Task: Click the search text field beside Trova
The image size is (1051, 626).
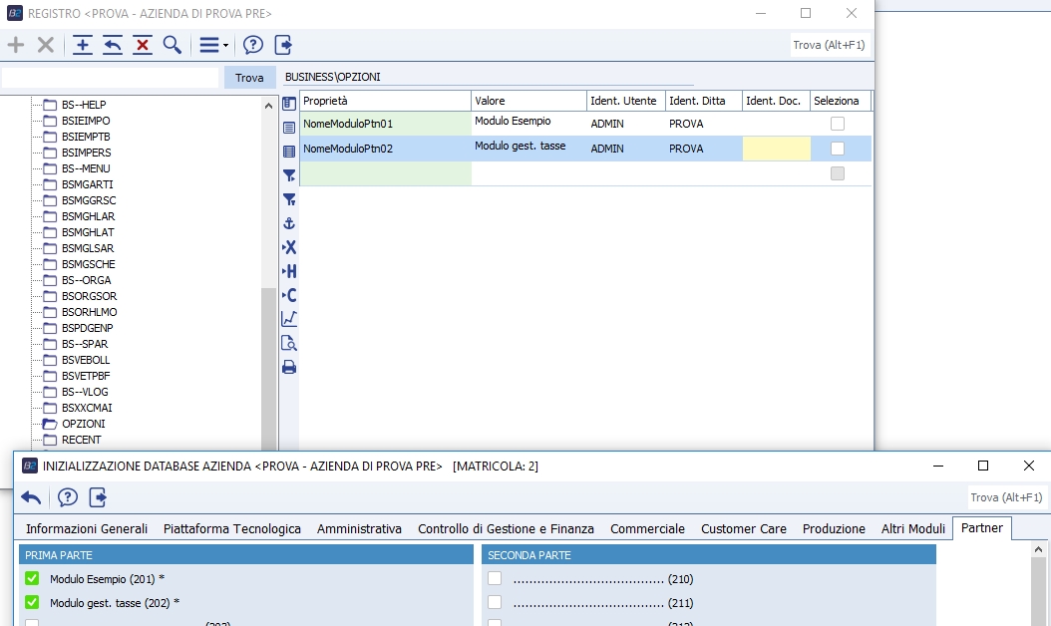Action: [110, 78]
